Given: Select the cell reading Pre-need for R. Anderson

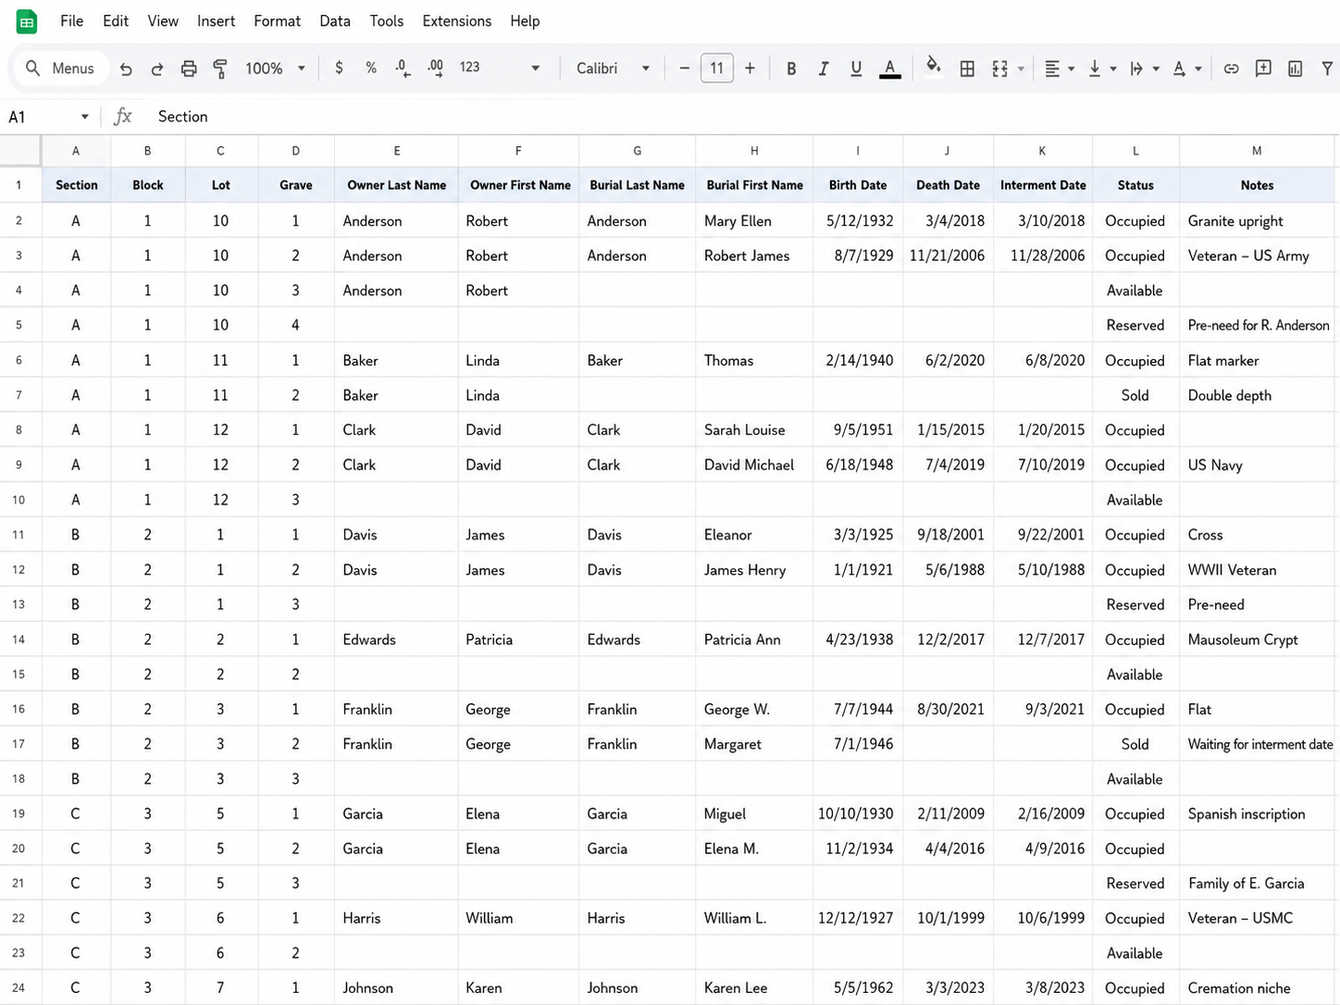Looking at the screenshot, I should (1257, 325).
